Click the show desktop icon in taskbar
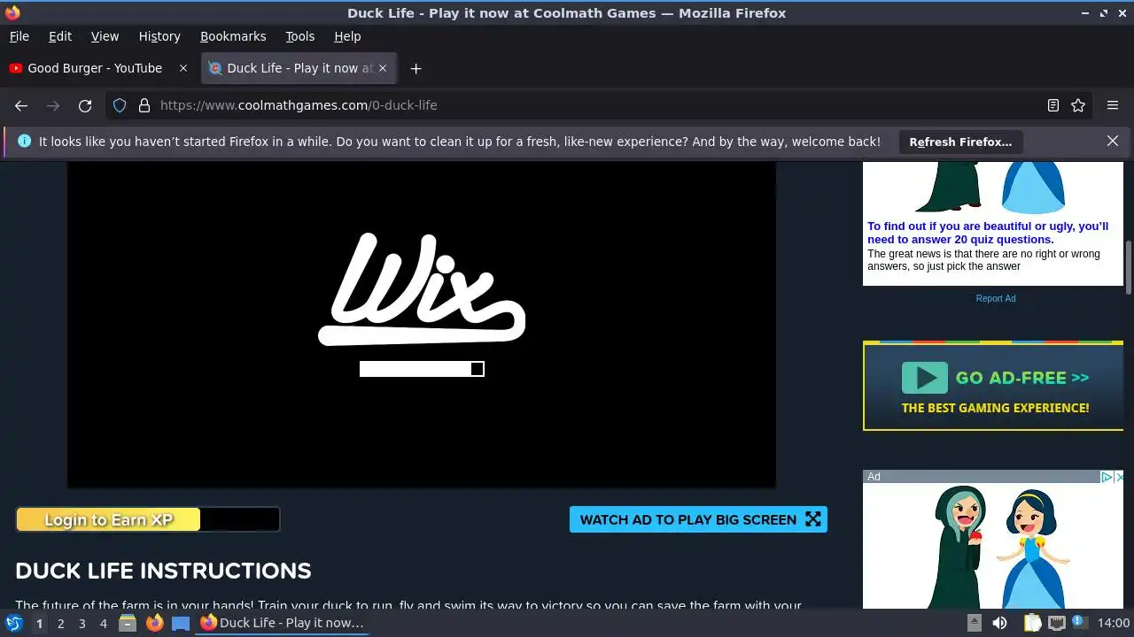Image resolution: width=1134 pixels, height=637 pixels. [181, 623]
